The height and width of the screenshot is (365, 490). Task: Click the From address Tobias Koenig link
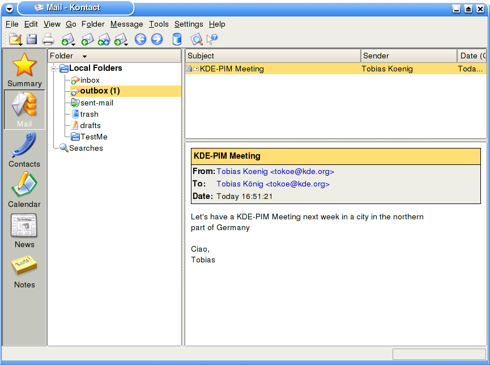coord(275,171)
